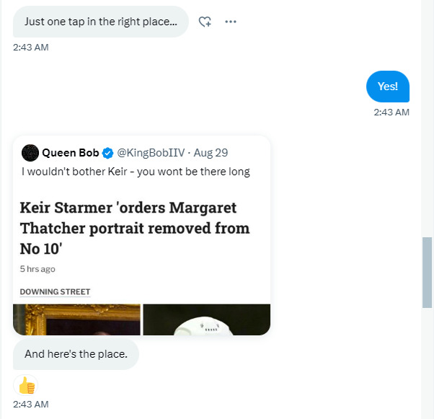Open the Queen Bob display name
Viewport: 434px width, 419px height.
click(x=70, y=153)
